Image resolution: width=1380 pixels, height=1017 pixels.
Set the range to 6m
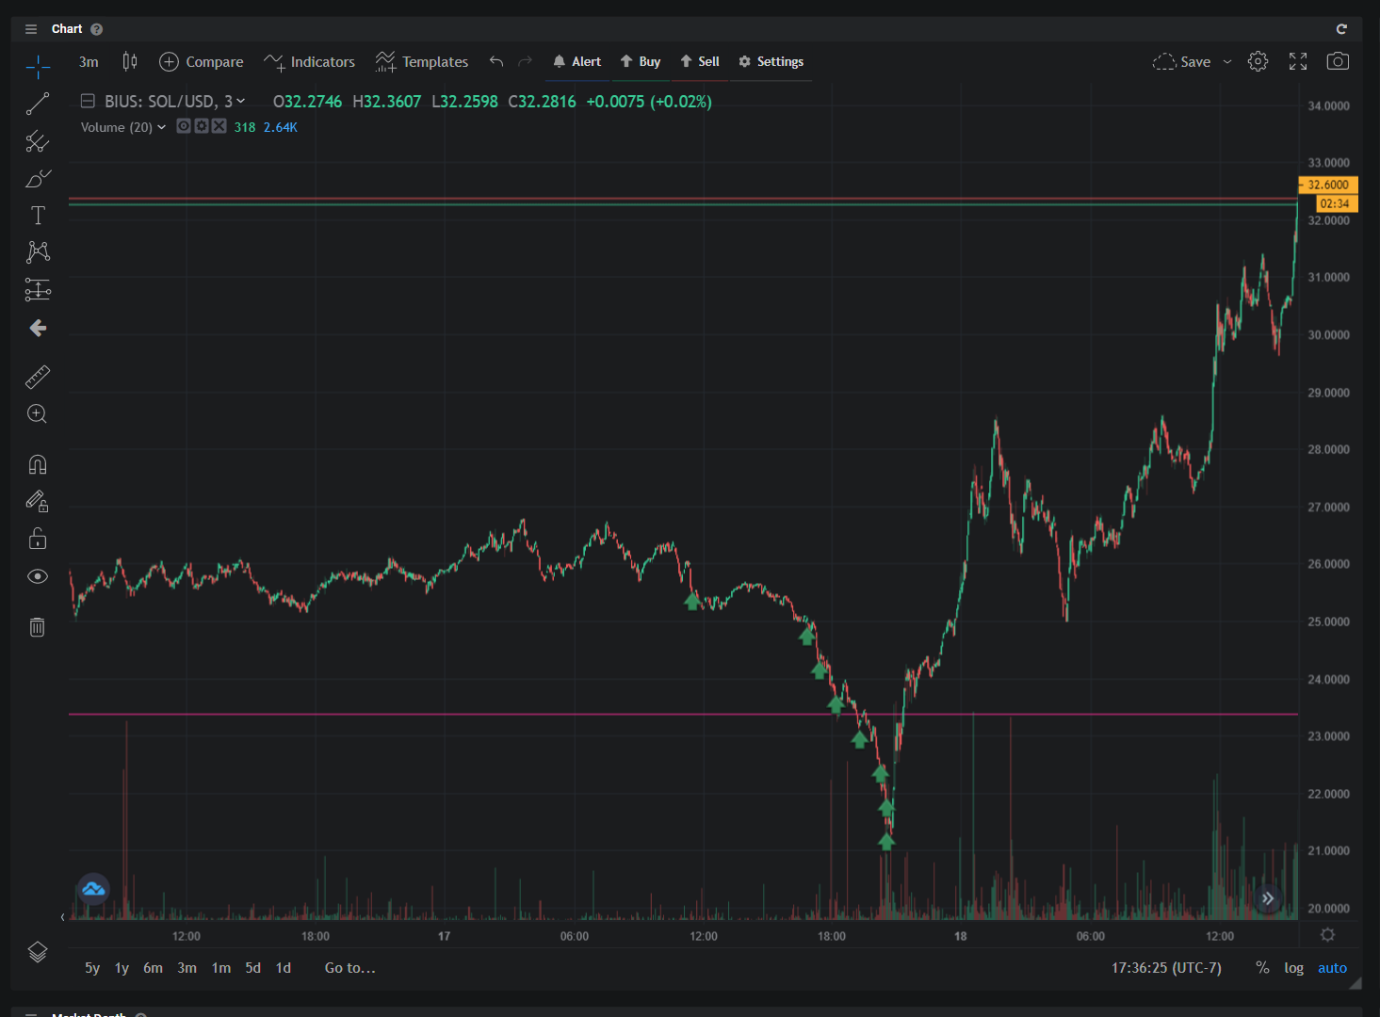(x=153, y=968)
